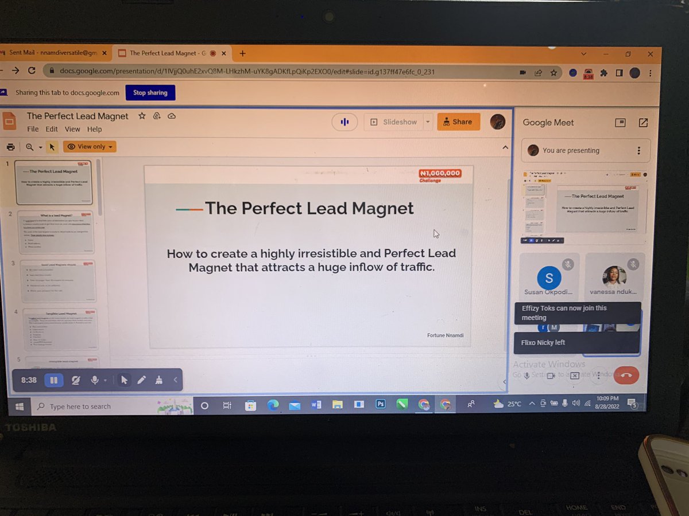Open the View menu in Slides

coord(72,129)
